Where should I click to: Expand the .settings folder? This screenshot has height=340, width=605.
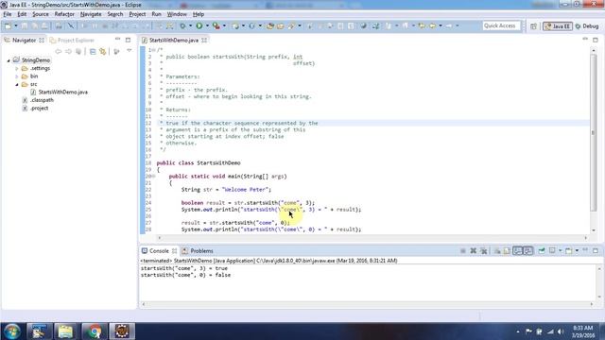(17, 69)
